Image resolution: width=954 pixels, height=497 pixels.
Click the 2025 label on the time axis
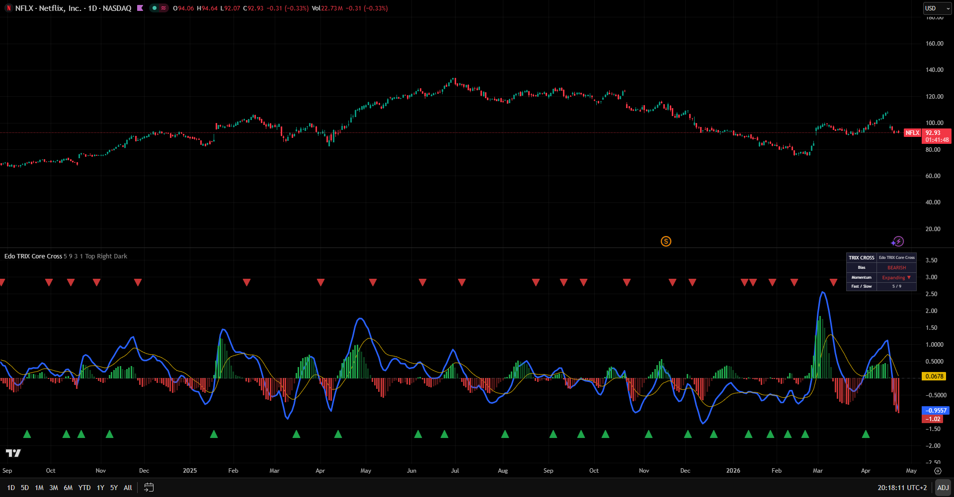[190, 471]
